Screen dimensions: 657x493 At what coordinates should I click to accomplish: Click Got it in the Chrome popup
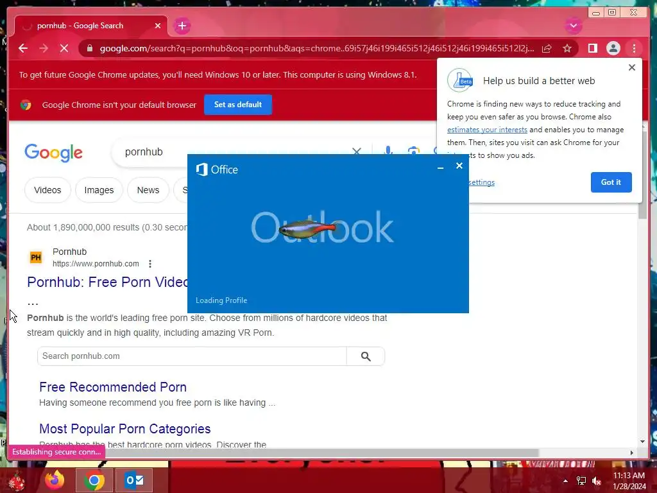(611, 182)
